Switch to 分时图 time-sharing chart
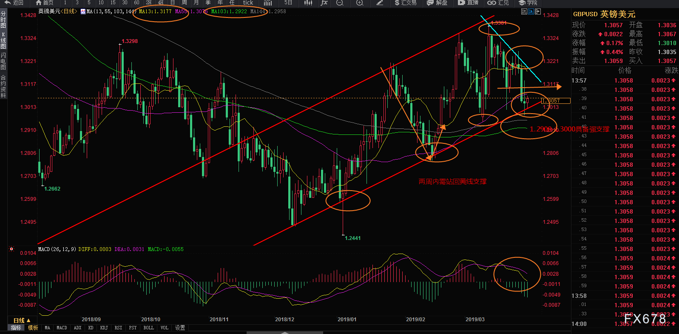679x334 pixels. [x=3, y=20]
